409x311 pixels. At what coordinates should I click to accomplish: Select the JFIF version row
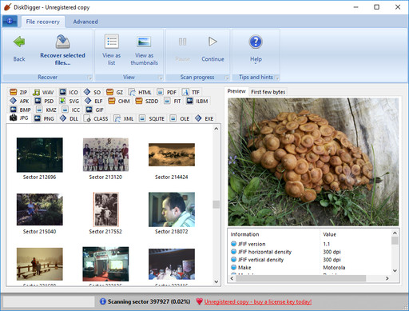pos(311,244)
